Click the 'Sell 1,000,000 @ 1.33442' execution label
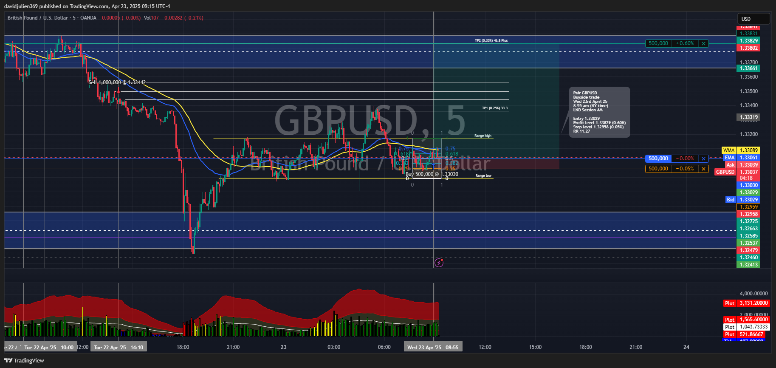The height and width of the screenshot is (368, 776). pos(117,82)
